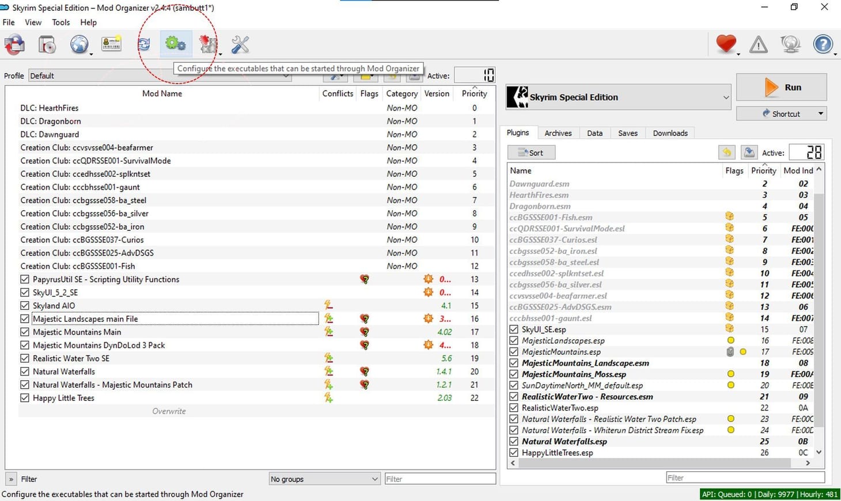
Task: Click the plugin list vertical scrollbar
Action: coord(819,311)
